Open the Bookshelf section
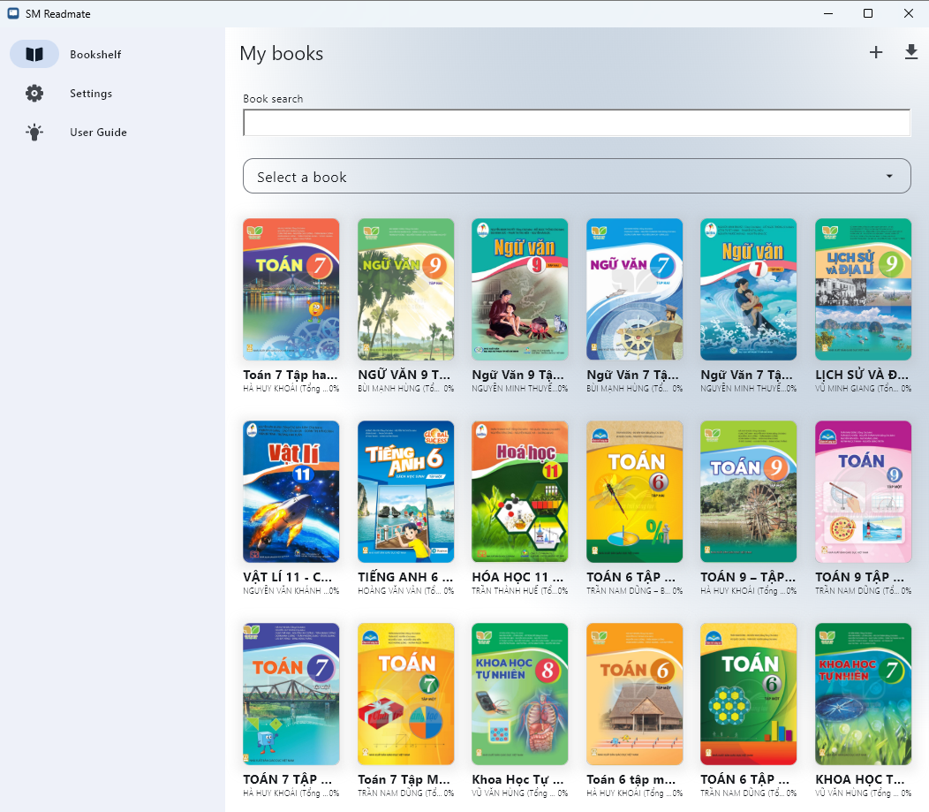Viewport: 929px width, 812px height. pos(95,55)
